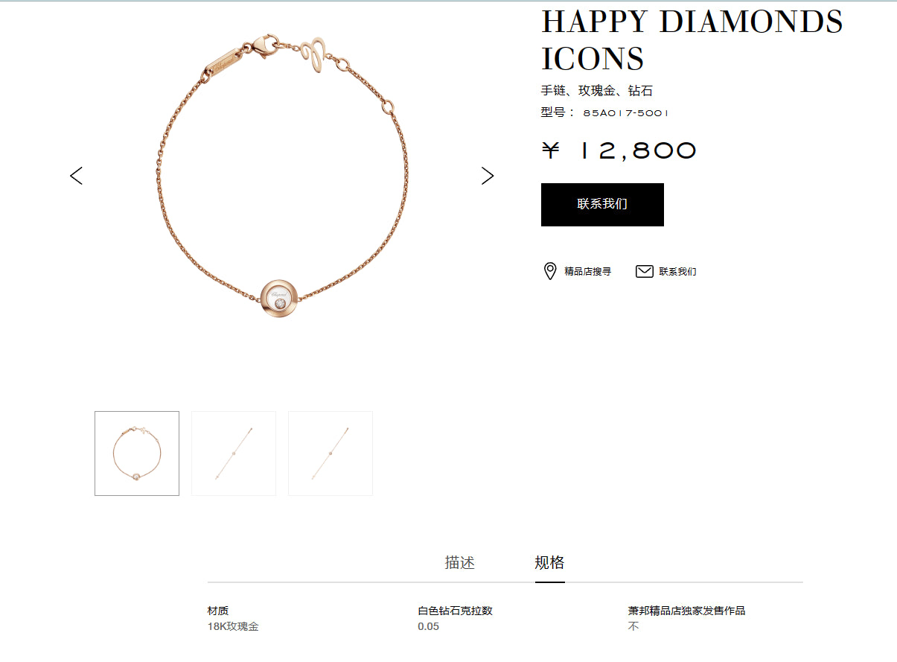Click the black 联系我们 button
This screenshot has width=897, height=662.
[602, 204]
